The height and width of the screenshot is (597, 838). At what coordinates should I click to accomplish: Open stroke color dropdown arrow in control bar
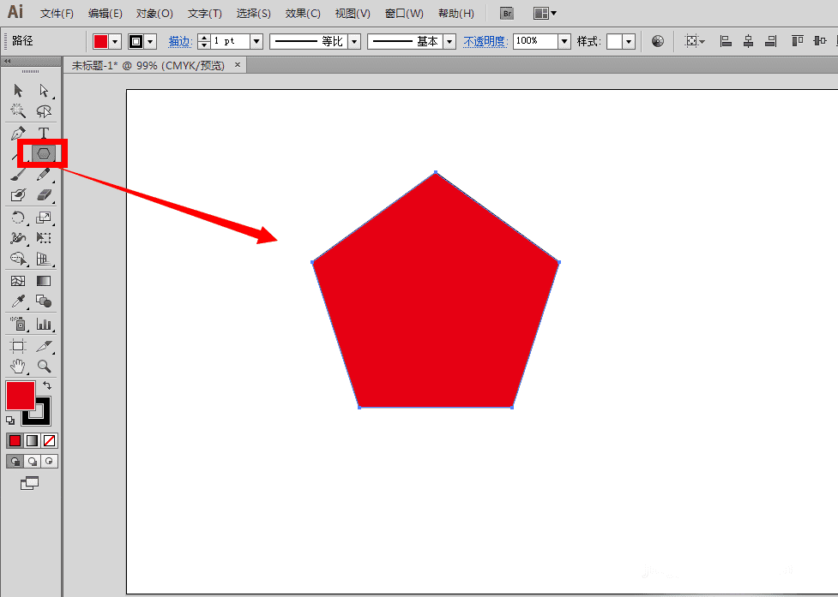tap(150, 42)
